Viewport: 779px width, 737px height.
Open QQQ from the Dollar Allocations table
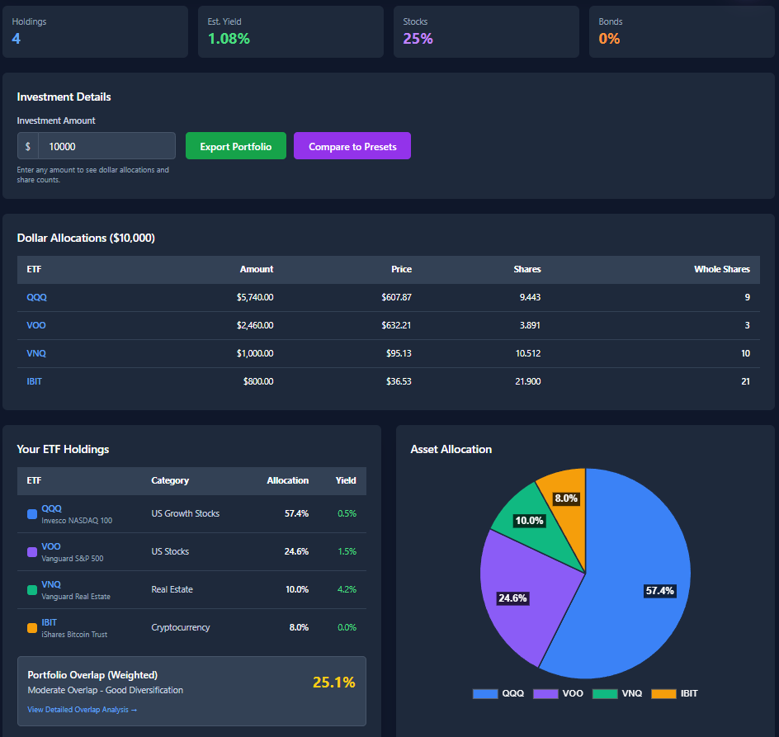[36, 296]
